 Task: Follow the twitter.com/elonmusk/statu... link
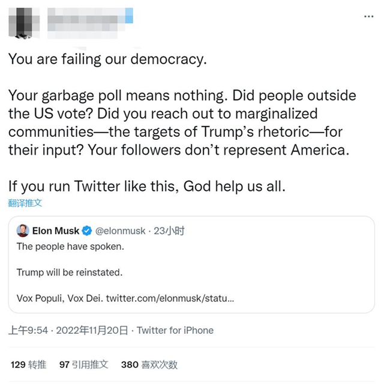(170, 298)
